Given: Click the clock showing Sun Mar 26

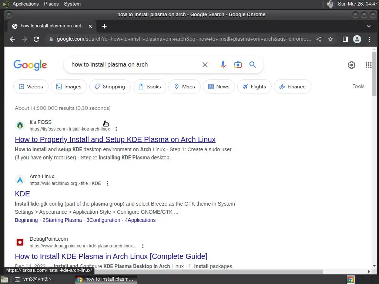Looking at the screenshot, I should [358, 4].
